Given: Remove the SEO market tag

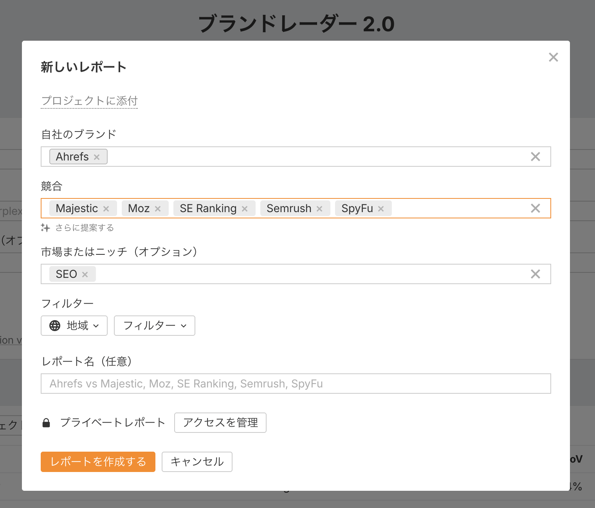Looking at the screenshot, I should point(85,274).
